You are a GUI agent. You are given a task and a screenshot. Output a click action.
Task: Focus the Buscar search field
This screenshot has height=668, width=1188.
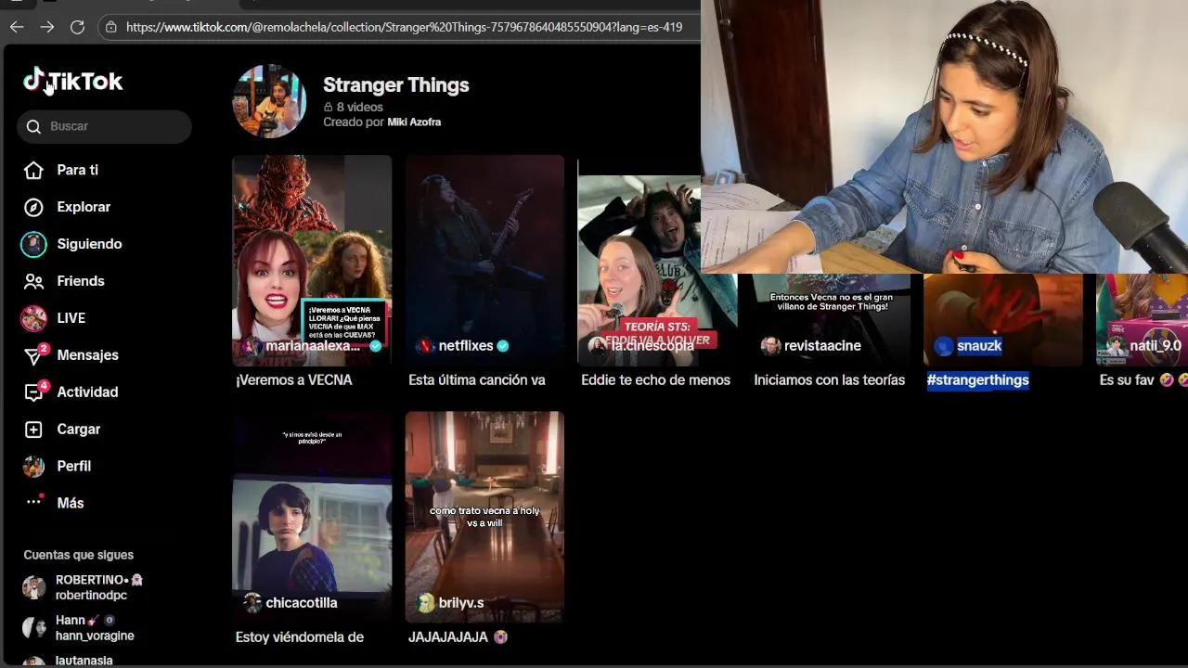pos(104,126)
